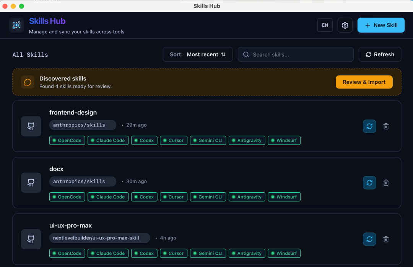Click the 'Discovered skills' banner heading

point(63,79)
